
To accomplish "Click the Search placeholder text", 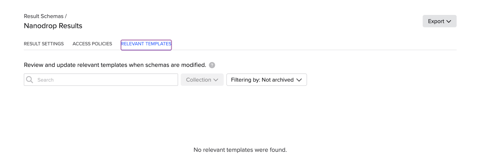I will click(46, 80).
